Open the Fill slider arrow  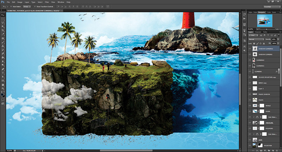(x=278, y=44)
